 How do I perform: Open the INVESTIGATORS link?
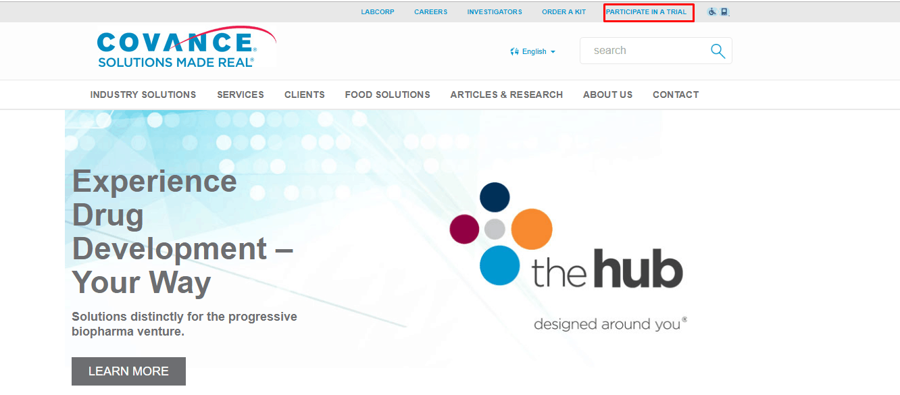495,12
